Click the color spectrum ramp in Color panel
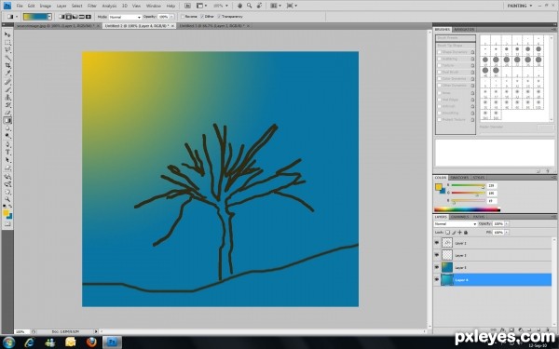 click(467, 209)
